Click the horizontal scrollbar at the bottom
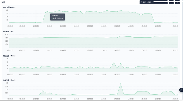Viewport: 183px width, 101px height. (x=92, y=100)
